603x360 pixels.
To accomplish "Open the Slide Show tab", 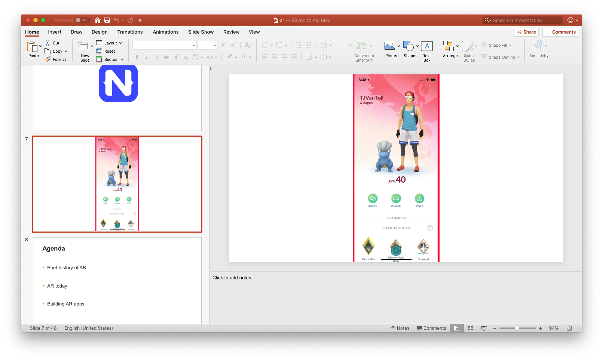I will 201,32.
